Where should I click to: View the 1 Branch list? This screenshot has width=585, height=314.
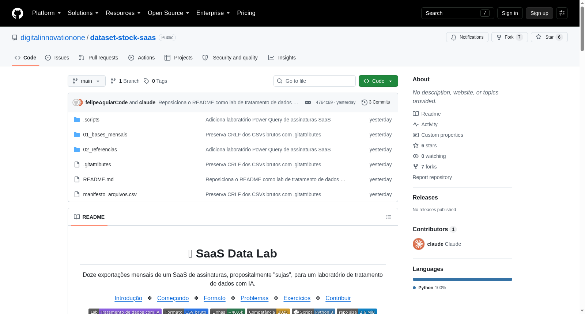[x=125, y=81]
